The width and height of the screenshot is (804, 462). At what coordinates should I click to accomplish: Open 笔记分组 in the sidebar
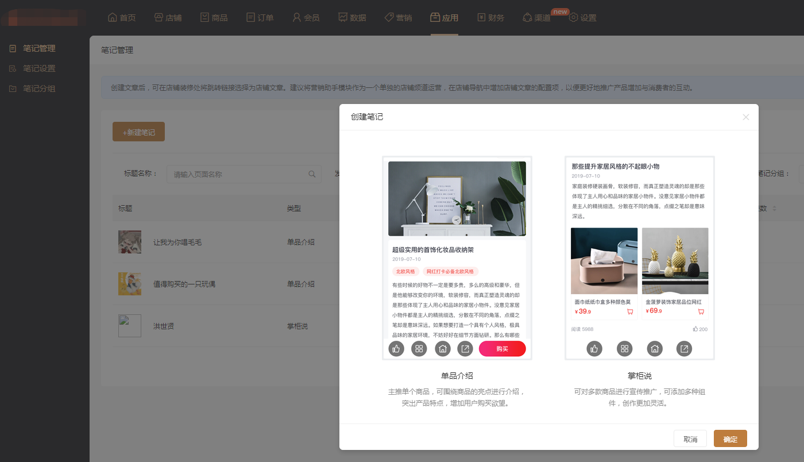(39, 89)
